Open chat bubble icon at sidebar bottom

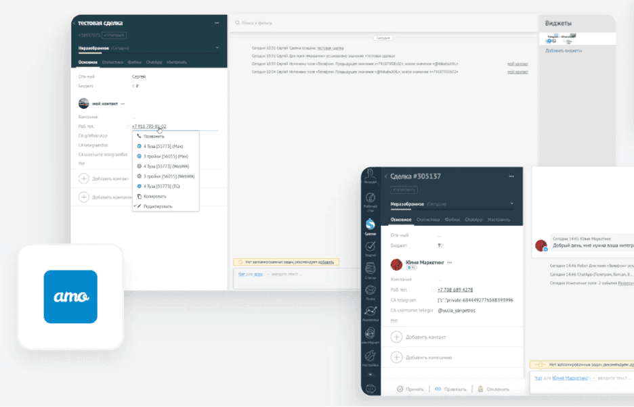[x=371, y=389]
